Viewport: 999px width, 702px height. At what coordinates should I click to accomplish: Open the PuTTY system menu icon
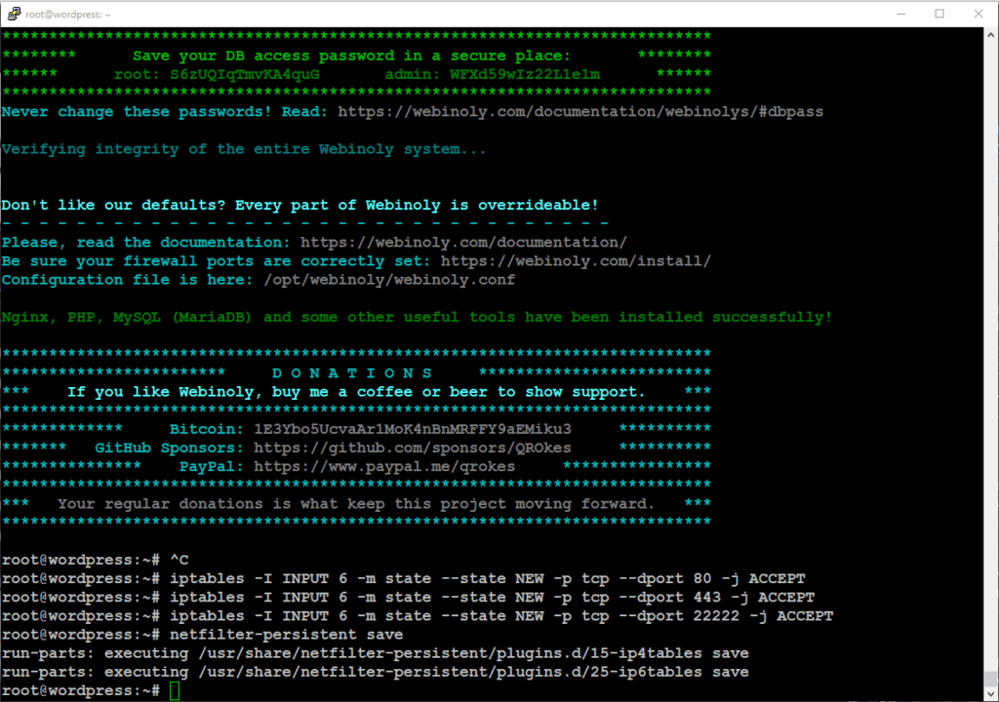(14, 14)
